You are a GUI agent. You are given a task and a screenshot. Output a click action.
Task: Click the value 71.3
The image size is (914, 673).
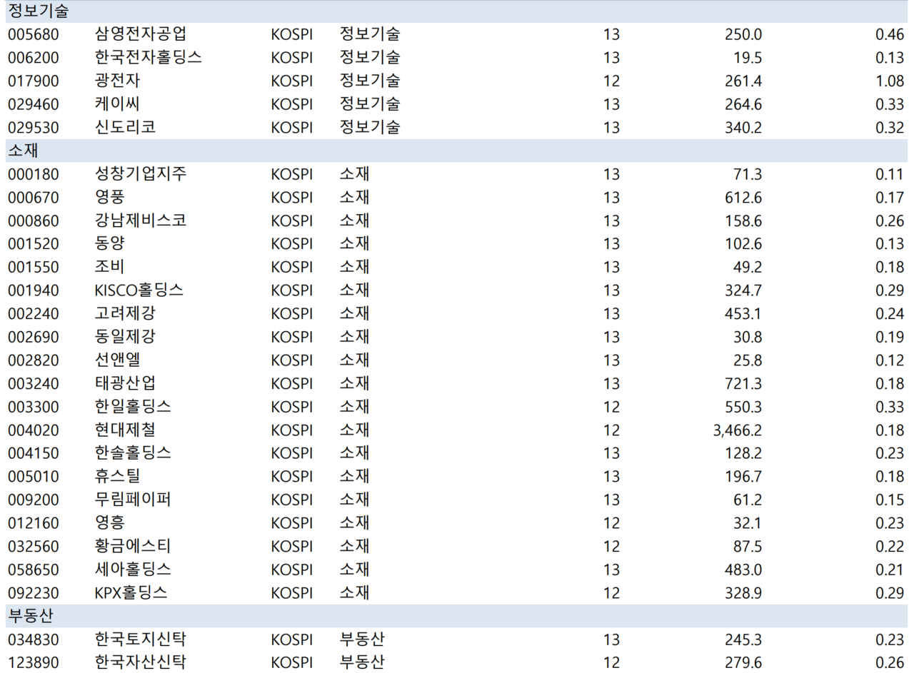point(747,174)
